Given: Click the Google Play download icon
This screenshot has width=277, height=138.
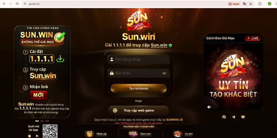Looking at the screenshot, I should tap(37, 136).
